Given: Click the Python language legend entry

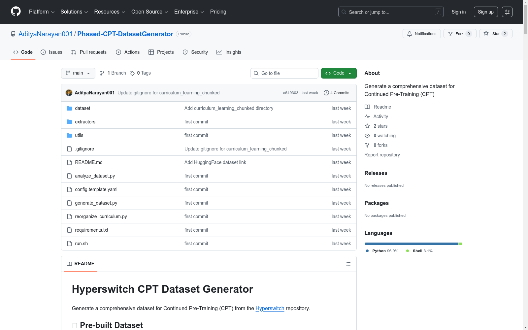Looking at the screenshot, I should click(x=382, y=251).
